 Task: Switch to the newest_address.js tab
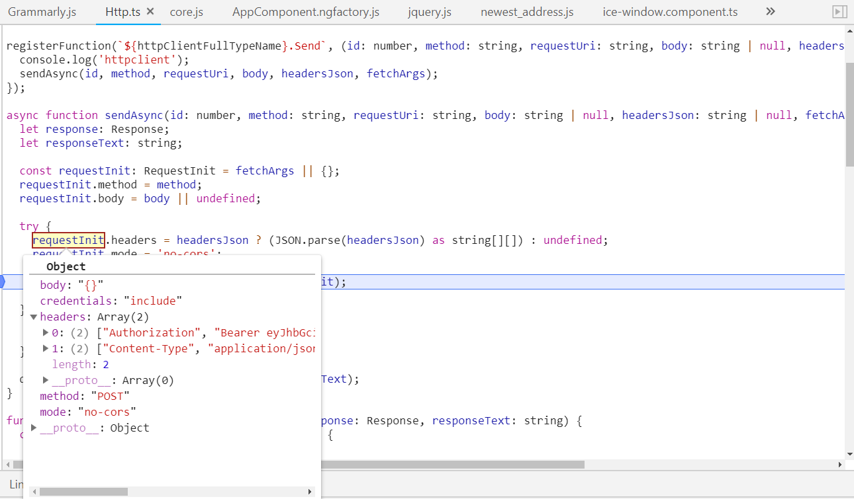pos(526,11)
